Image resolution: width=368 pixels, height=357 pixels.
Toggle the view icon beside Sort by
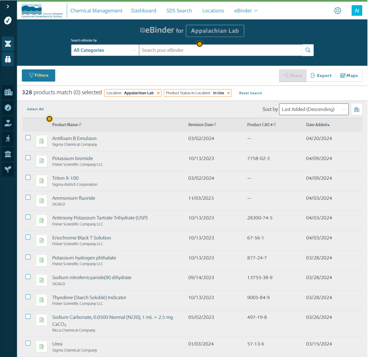[357, 109]
